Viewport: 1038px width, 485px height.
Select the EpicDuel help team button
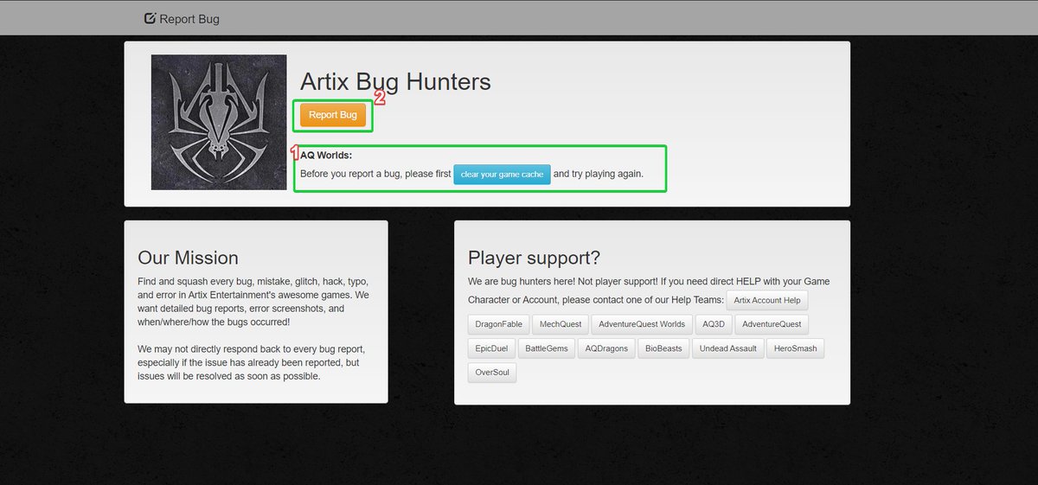(x=492, y=348)
